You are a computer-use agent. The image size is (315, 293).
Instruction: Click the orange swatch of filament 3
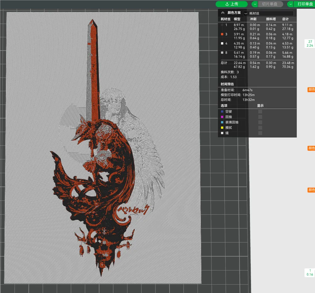tap(222, 34)
